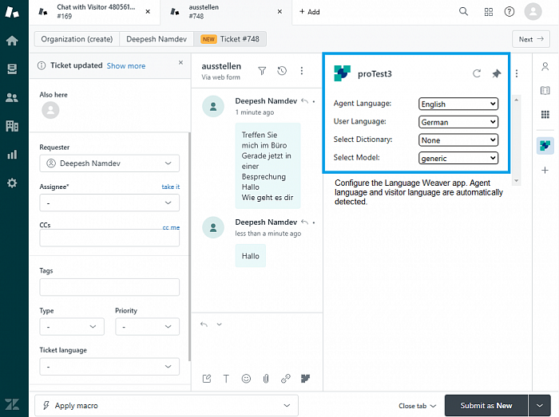
Task: Open the Requester dropdown for Deepesh Namdev
Action: (x=109, y=163)
